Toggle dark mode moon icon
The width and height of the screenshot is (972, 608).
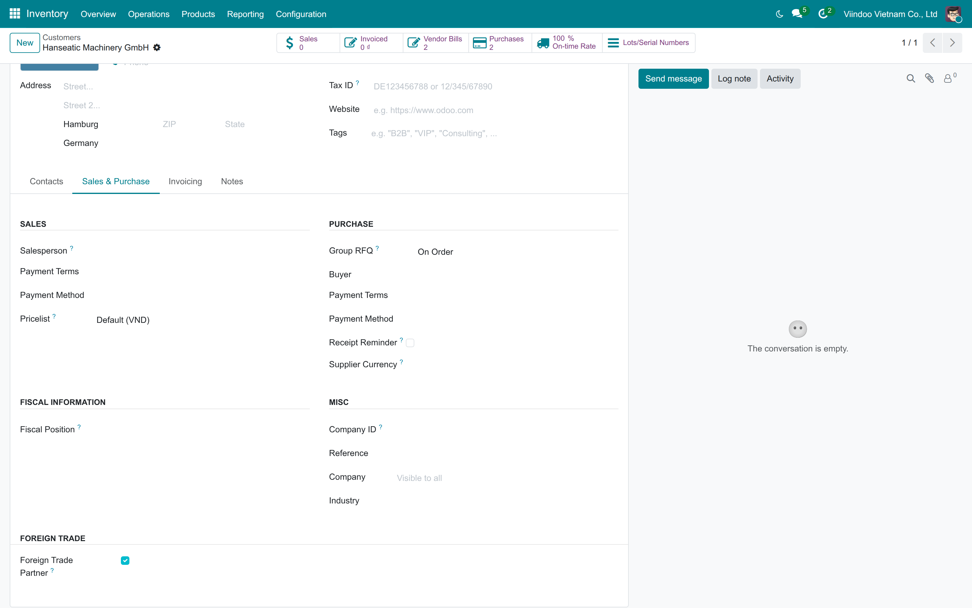pyautogui.click(x=779, y=14)
